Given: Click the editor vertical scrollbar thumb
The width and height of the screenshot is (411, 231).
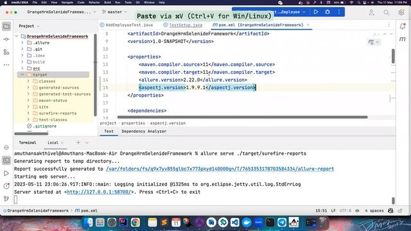Looking at the screenshot, I should click(393, 56).
